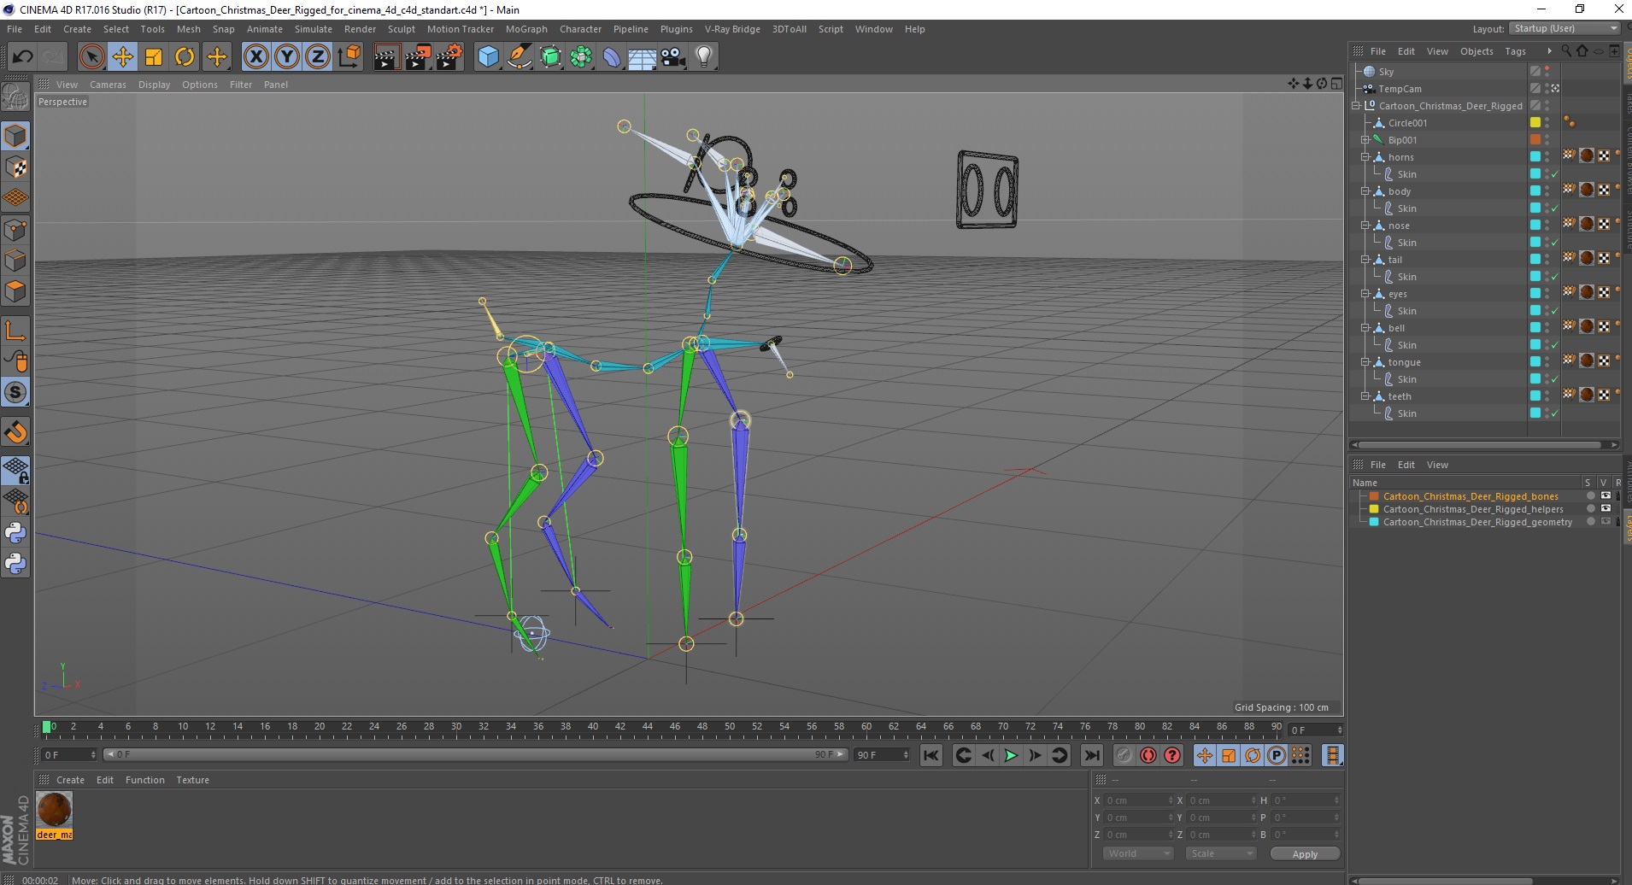The height and width of the screenshot is (885, 1632).
Task: Open the Character menu
Action: coord(580,29)
